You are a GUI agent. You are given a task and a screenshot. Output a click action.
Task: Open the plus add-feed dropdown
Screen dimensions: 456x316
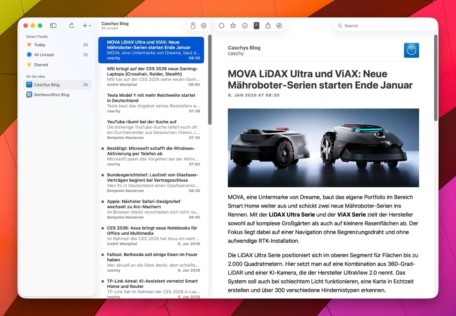[x=87, y=26]
